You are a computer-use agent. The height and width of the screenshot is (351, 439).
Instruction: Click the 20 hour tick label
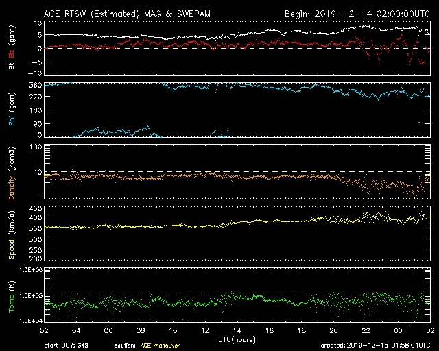point(334,331)
